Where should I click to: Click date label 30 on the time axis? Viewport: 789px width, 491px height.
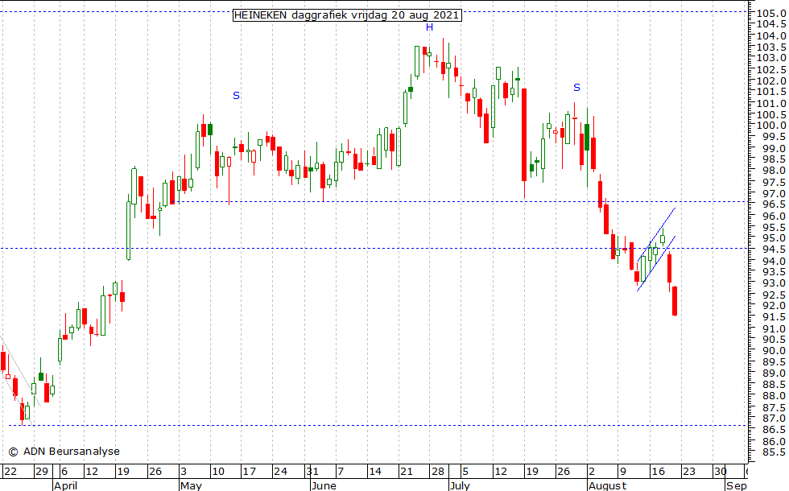721,472
